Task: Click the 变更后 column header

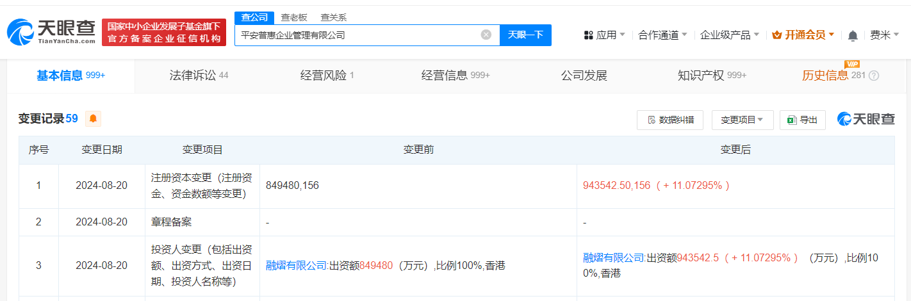Action: click(735, 150)
